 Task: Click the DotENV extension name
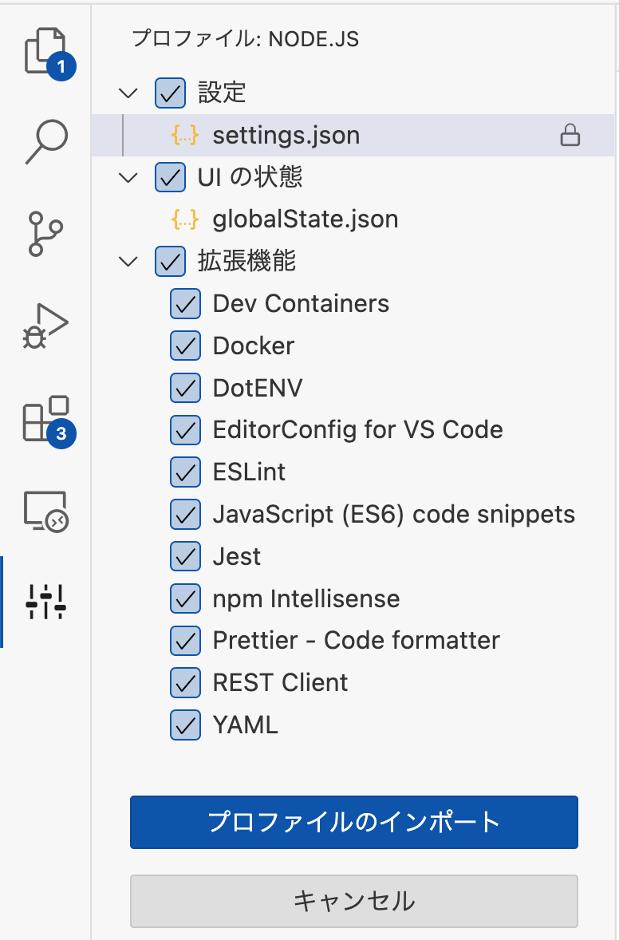(258, 388)
